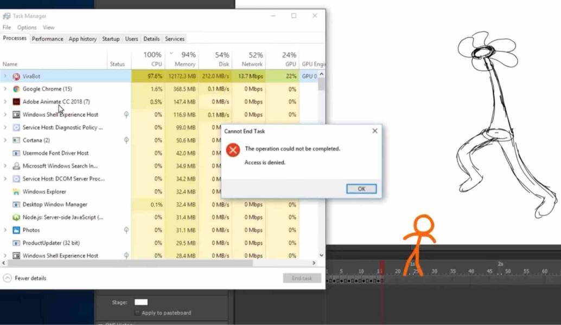Click the Windows Explorer process icon
Screen dimensions: 561x325
tap(16, 192)
